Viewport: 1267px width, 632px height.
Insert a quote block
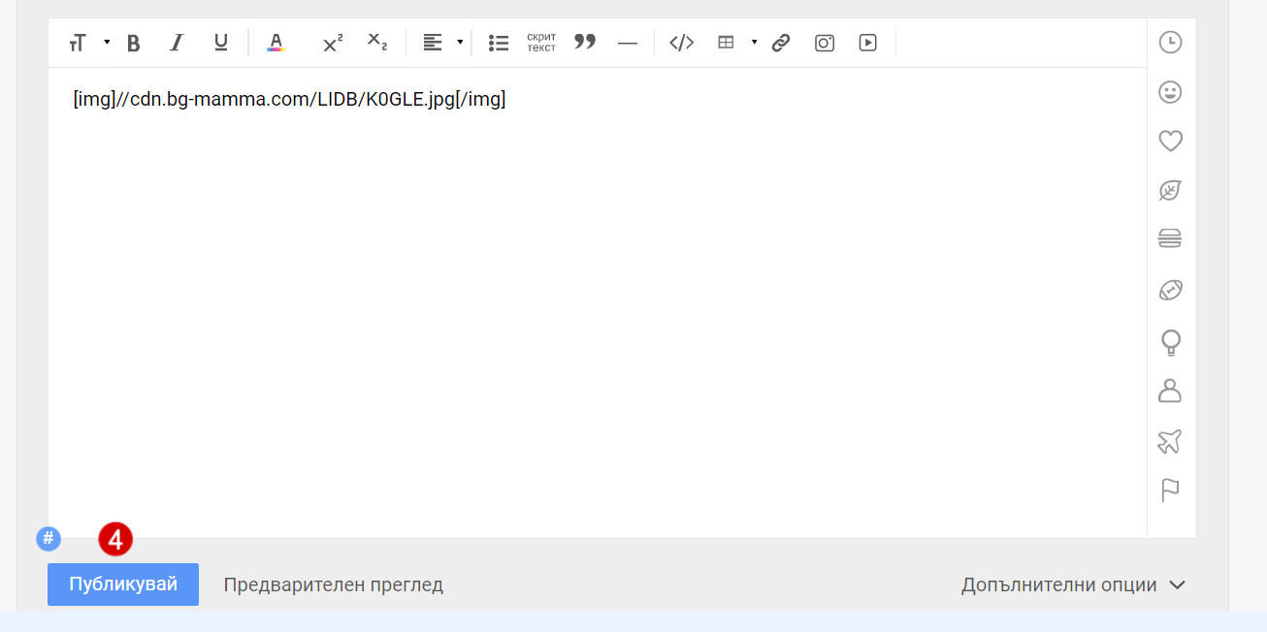click(x=585, y=43)
